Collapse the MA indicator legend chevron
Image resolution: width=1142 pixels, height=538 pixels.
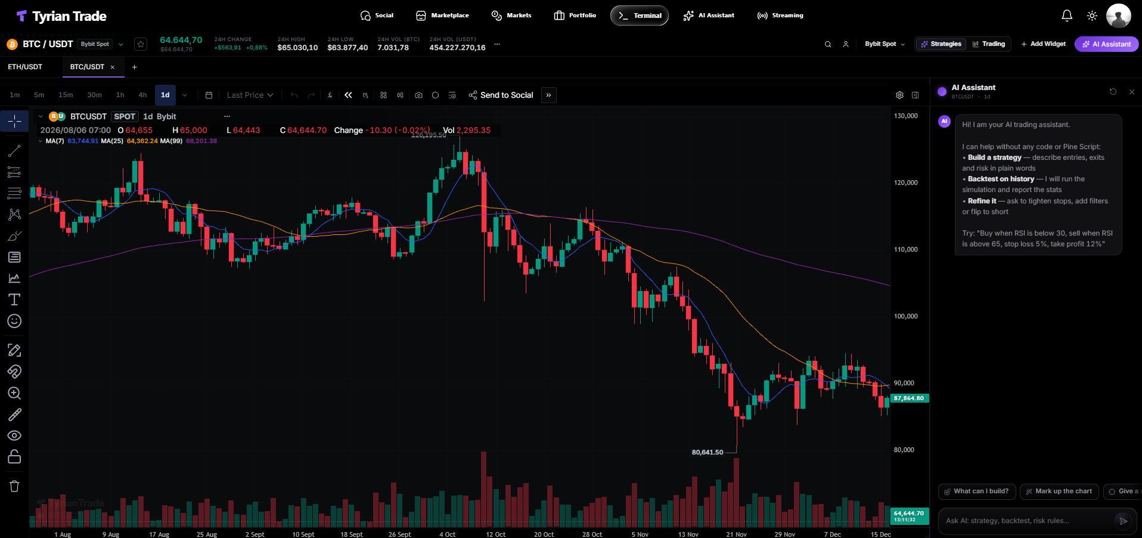coord(40,141)
